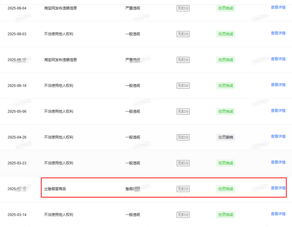Screen dimensions: 292x227
Task: View details of 出售假冒商品 violation
Action: (278, 188)
